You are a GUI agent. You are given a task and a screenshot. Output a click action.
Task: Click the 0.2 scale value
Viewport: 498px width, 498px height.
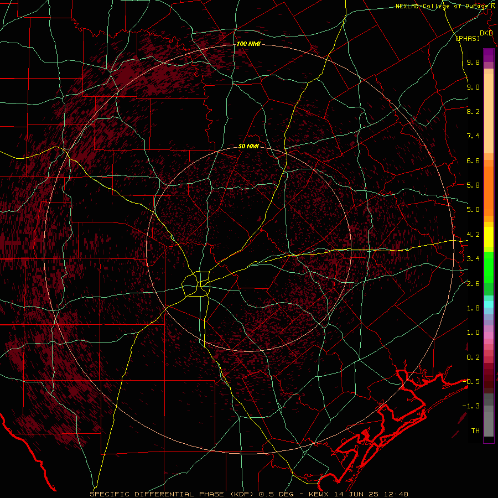(473, 357)
